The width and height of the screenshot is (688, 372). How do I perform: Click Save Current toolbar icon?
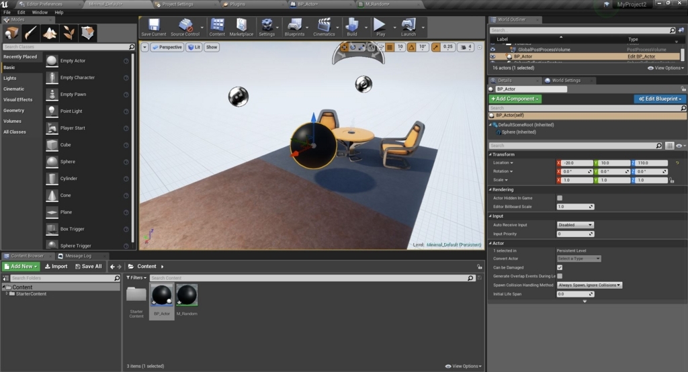coord(154,28)
